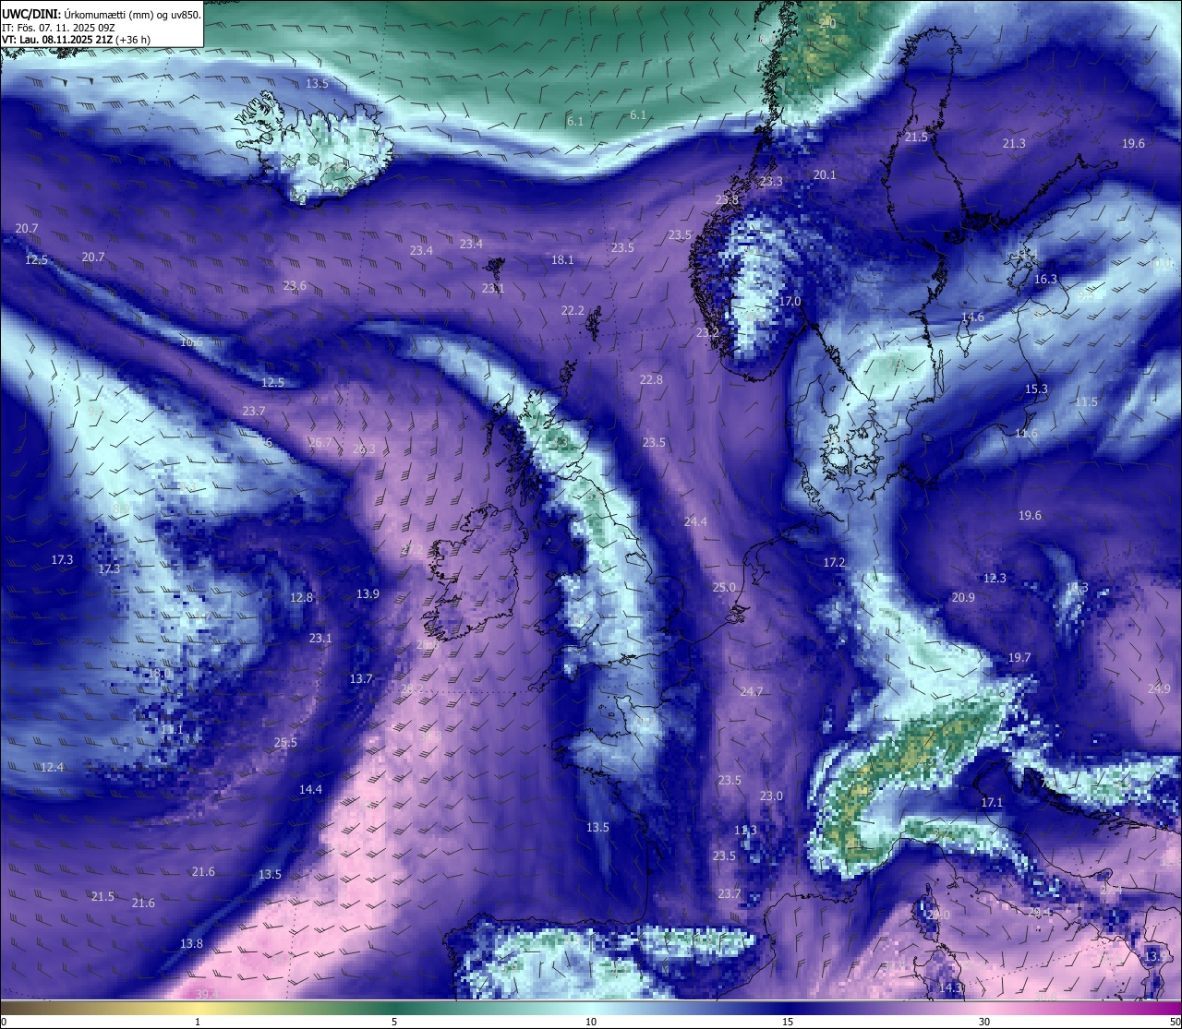This screenshot has height=1029, width=1182.
Task: Click the 13.9 value west of Ireland
Action: tap(368, 594)
